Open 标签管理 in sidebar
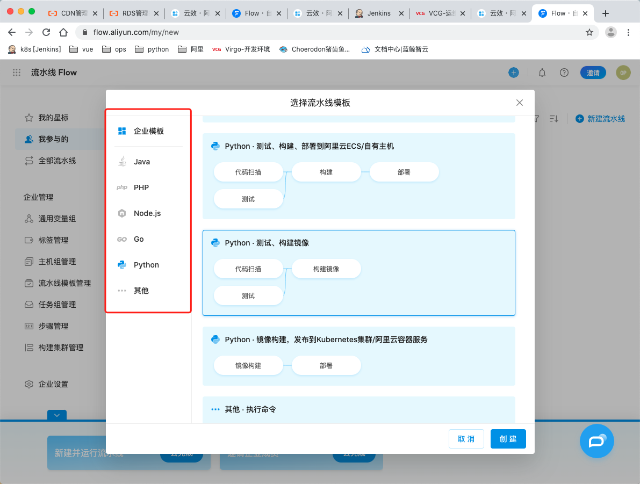 [47, 240]
